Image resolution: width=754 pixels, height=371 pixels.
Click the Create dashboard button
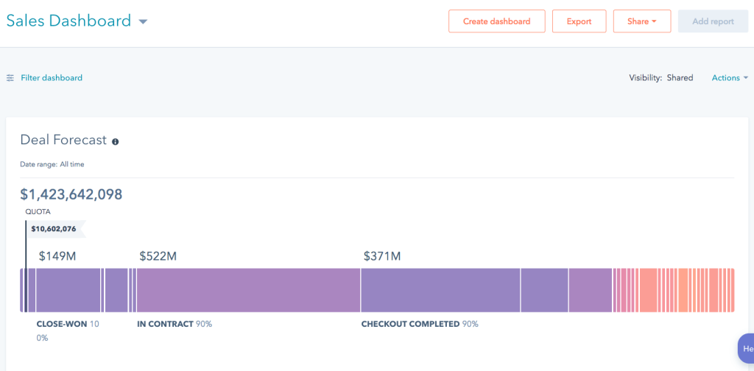pyautogui.click(x=497, y=21)
